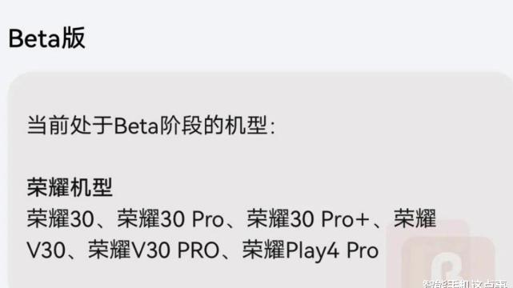Choose the 荣耀30 Pro+ model entry

pos(307,218)
